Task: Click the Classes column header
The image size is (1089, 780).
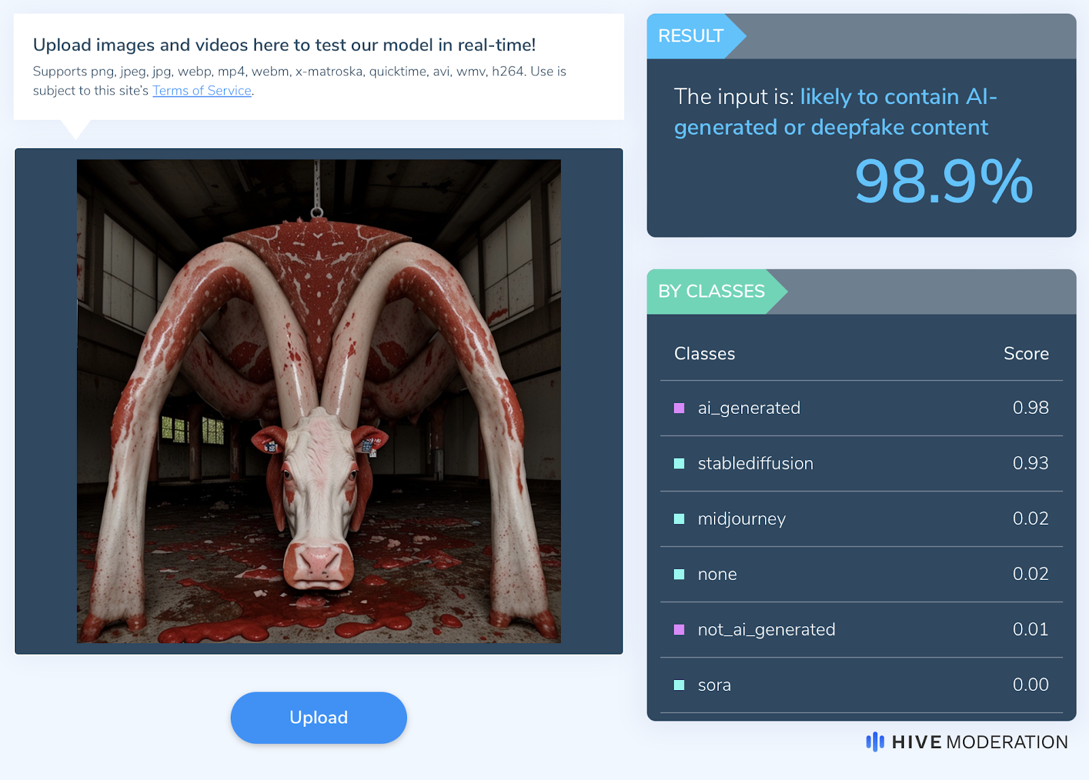Action: pos(704,354)
